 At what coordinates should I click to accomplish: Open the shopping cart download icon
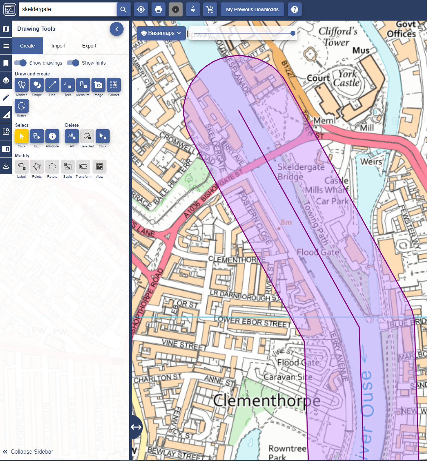click(210, 9)
